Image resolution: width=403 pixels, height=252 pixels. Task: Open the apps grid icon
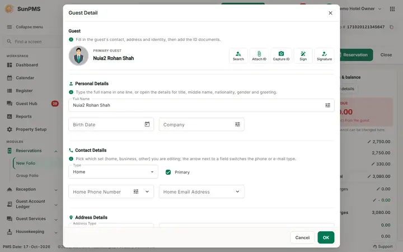click(x=392, y=9)
